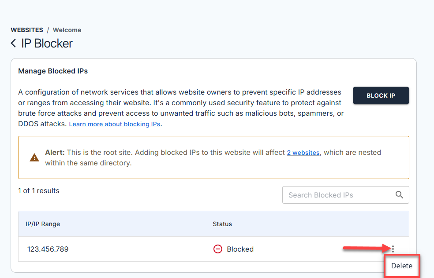The width and height of the screenshot is (434, 278).
Task: Click the warning triangle in the alert box
Action: coord(34,157)
